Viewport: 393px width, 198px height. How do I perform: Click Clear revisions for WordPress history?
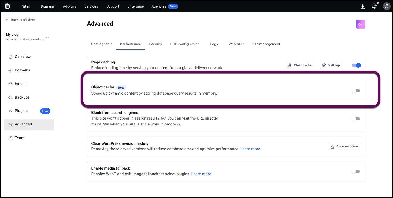[344, 146]
